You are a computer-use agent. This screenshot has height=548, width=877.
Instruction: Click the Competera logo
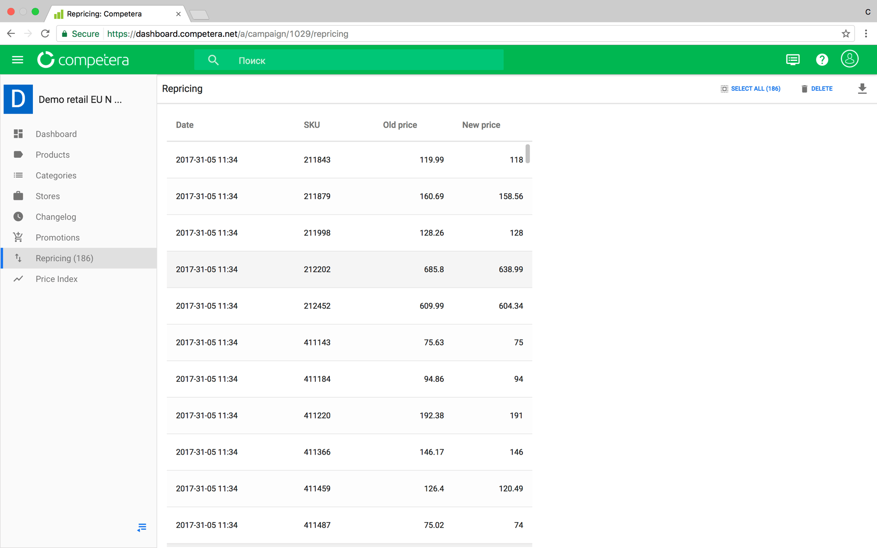coord(83,60)
